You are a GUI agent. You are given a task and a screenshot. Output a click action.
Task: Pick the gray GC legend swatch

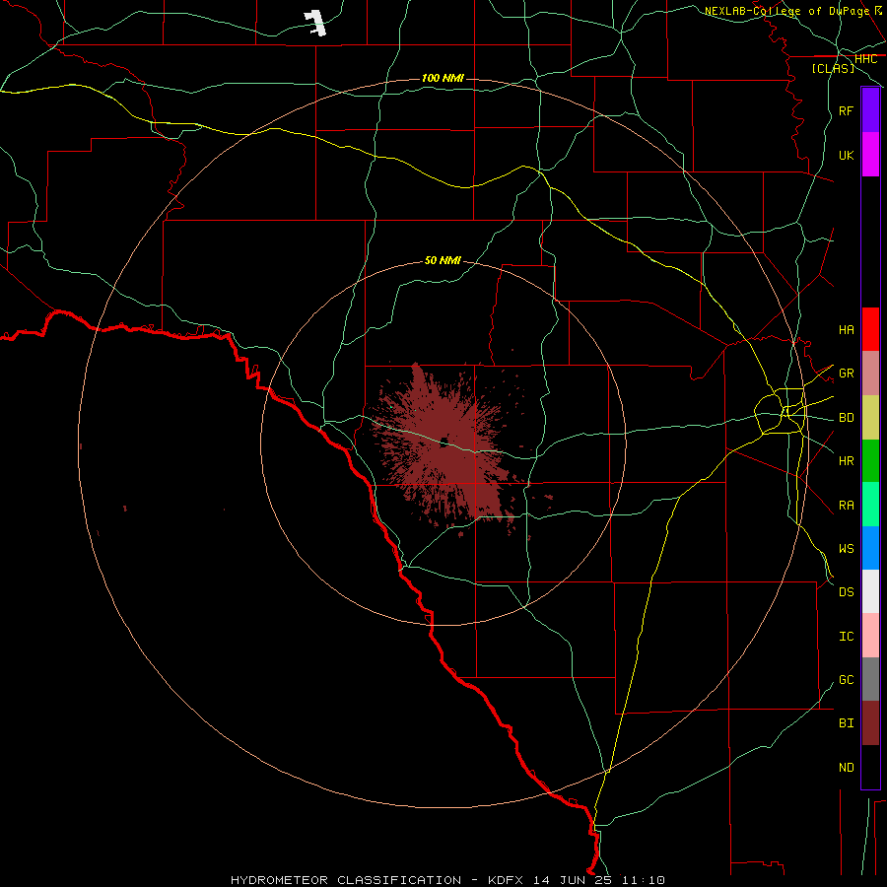[870, 679]
